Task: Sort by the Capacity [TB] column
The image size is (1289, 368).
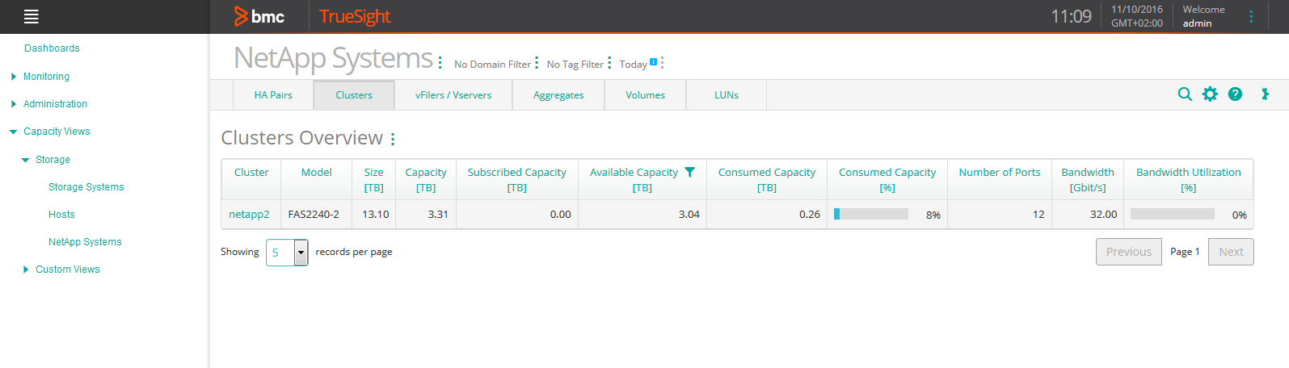Action: [426, 180]
